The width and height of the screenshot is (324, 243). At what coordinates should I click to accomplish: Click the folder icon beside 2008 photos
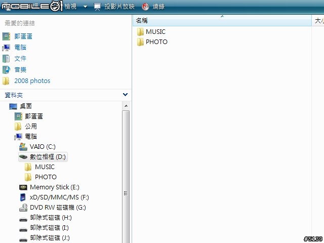pyautogui.click(x=6, y=81)
